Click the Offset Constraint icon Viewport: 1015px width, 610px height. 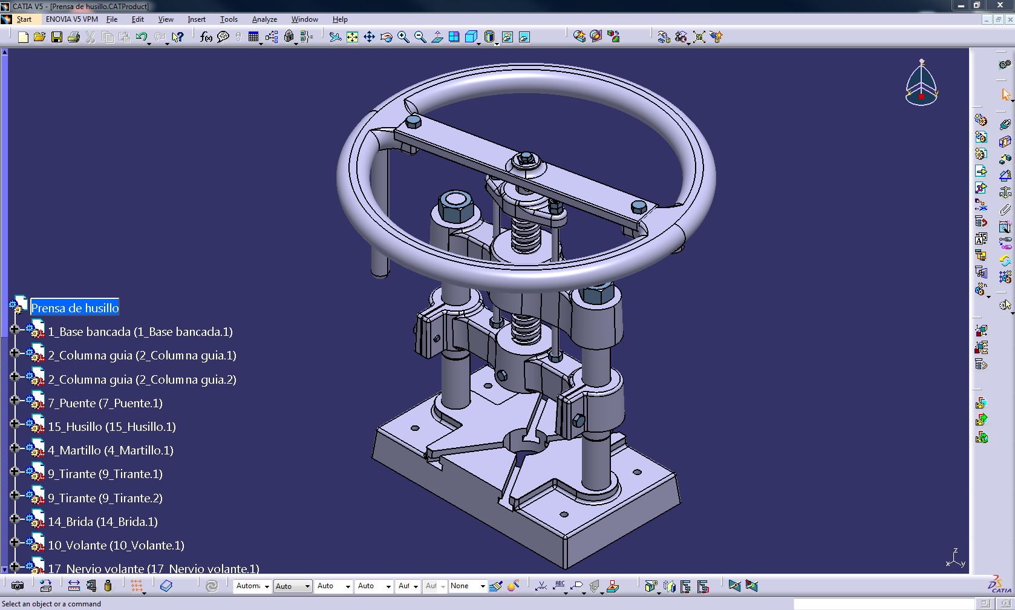click(1005, 159)
